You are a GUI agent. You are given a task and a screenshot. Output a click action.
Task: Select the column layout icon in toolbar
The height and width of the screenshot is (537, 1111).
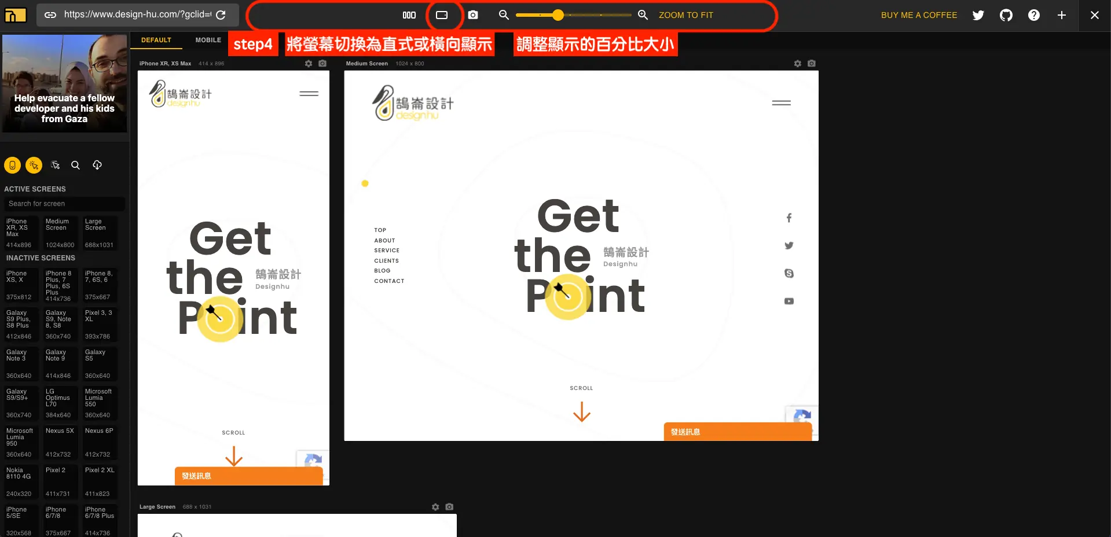tap(409, 15)
